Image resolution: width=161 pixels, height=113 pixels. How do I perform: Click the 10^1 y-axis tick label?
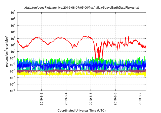[x=13, y=45]
